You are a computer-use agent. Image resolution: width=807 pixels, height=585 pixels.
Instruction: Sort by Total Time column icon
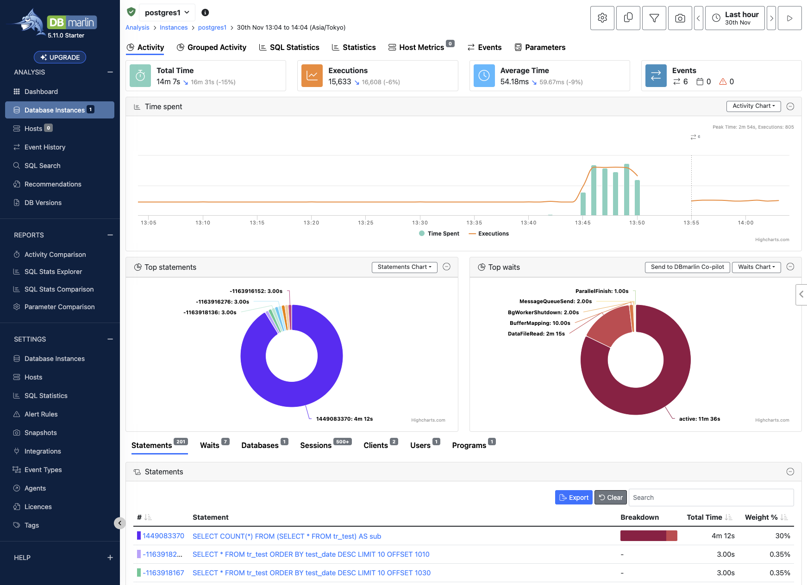pyautogui.click(x=729, y=517)
